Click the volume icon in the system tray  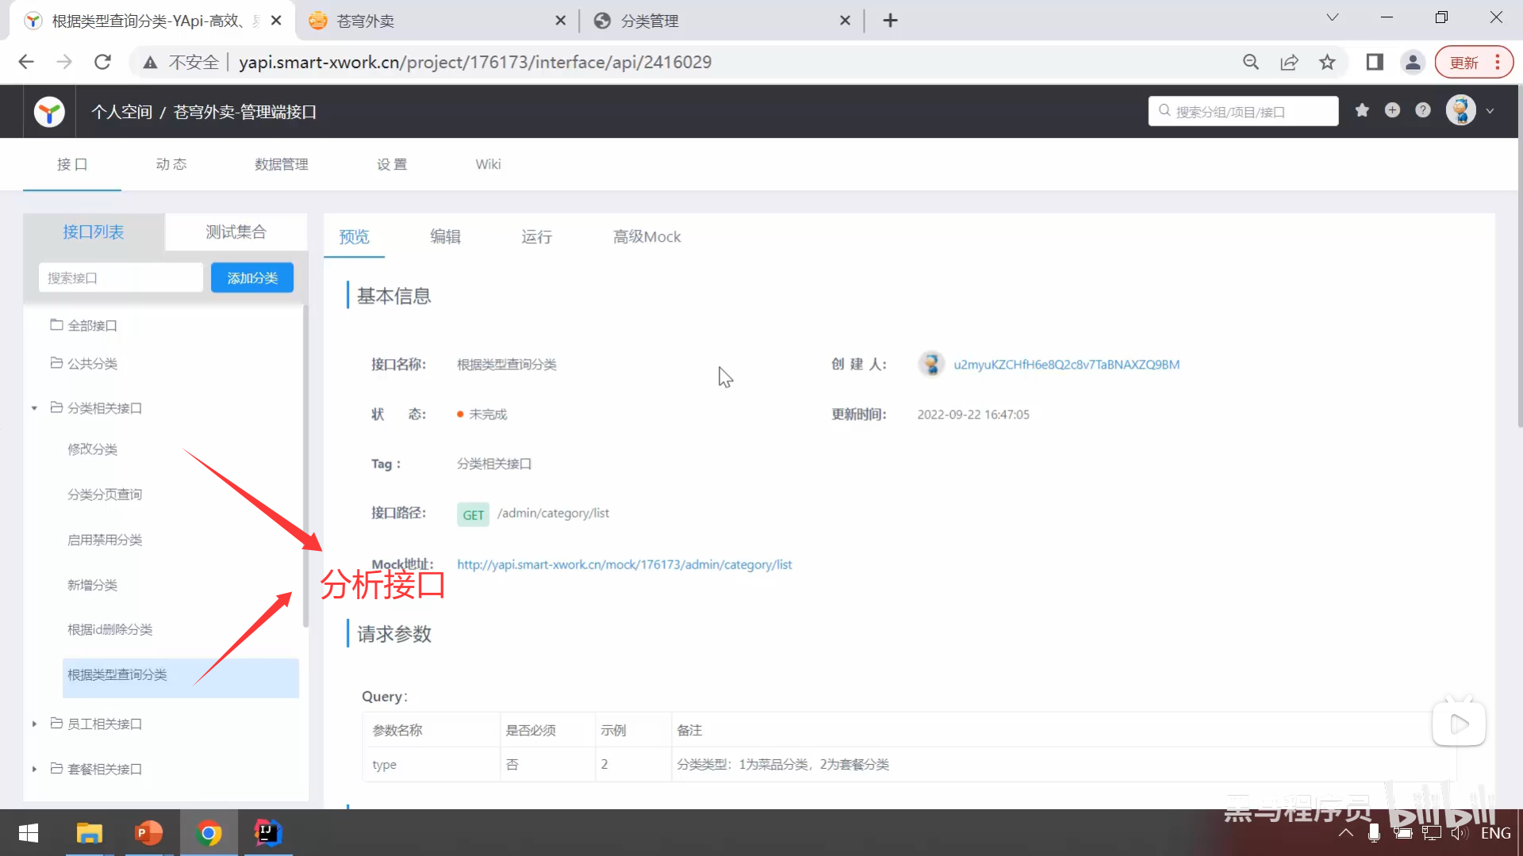(x=1460, y=833)
